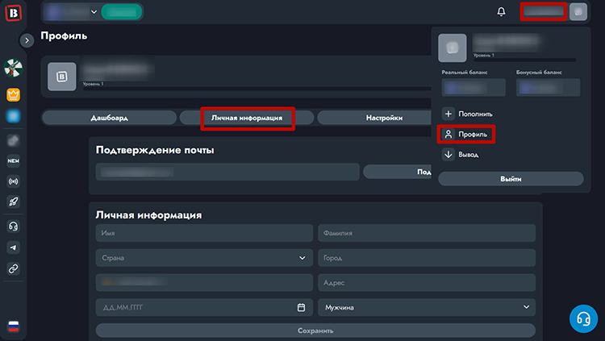Image resolution: width=605 pixels, height=341 pixels.
Task: Open the date picker calendar icon
Action: (302, 307)
